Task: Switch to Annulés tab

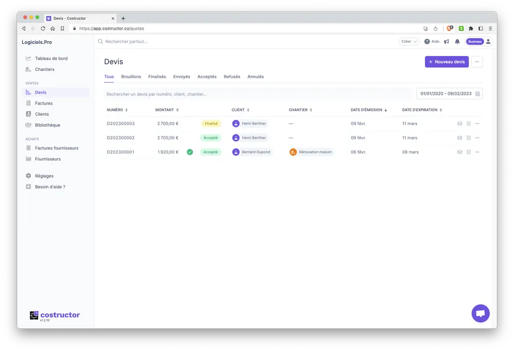Action: pos(255,76)
